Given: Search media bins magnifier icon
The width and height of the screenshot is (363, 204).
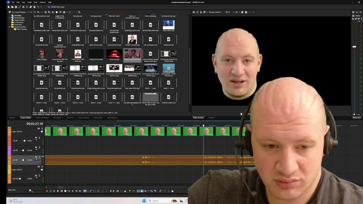Looking at the screenshot, I should click(x=70, y=12).
